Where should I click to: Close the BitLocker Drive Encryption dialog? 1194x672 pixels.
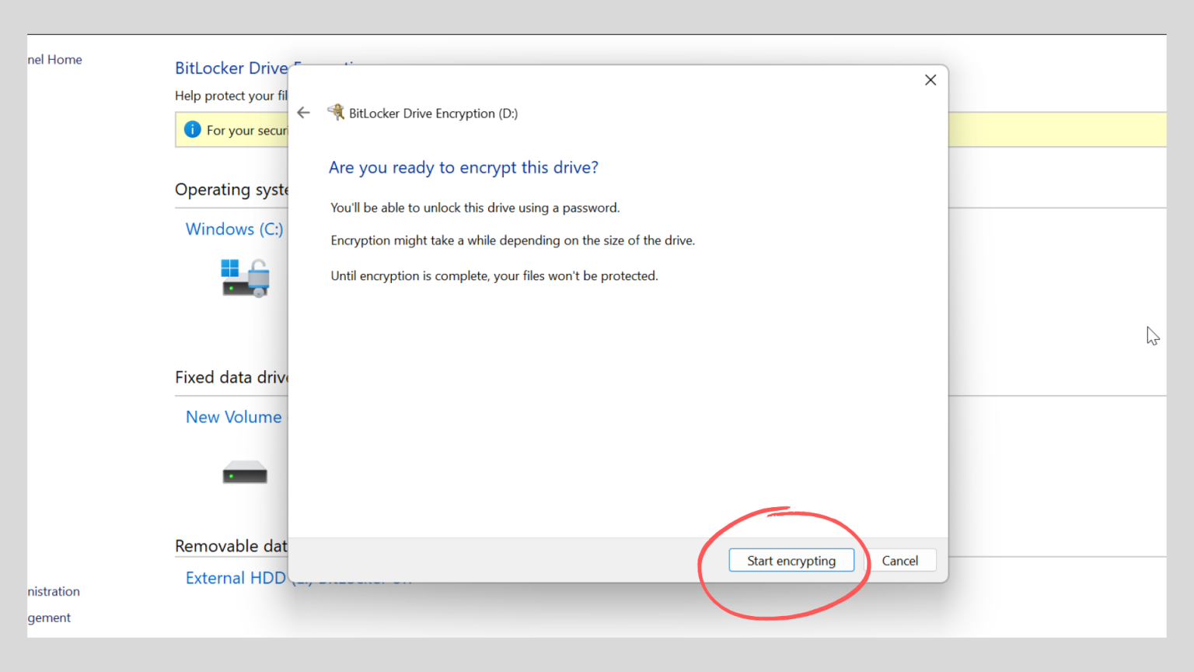pos(930,79)
